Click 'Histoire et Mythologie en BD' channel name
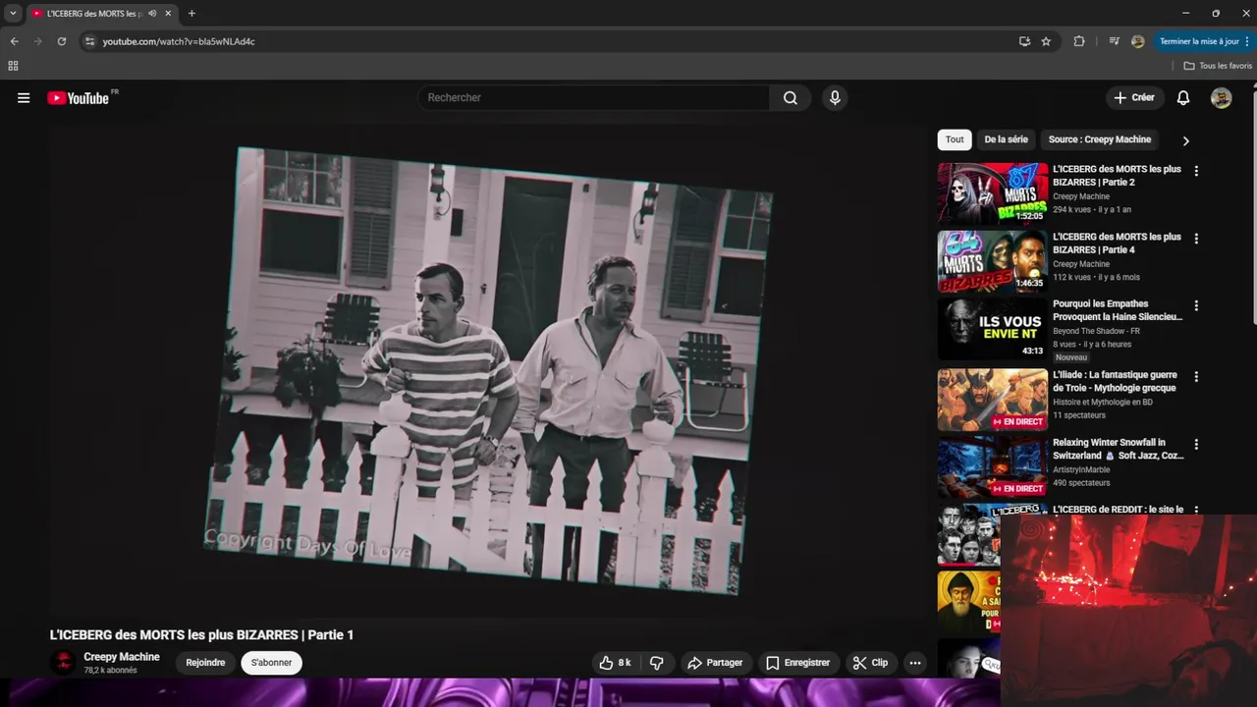 [1103, 403]
